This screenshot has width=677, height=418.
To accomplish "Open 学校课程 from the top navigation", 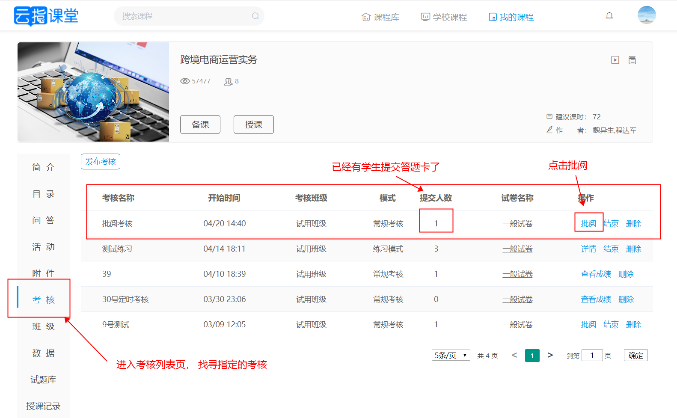I will pos(444,17).
